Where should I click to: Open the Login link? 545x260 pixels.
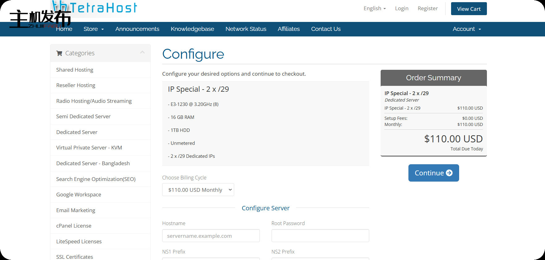click(402, 8)
